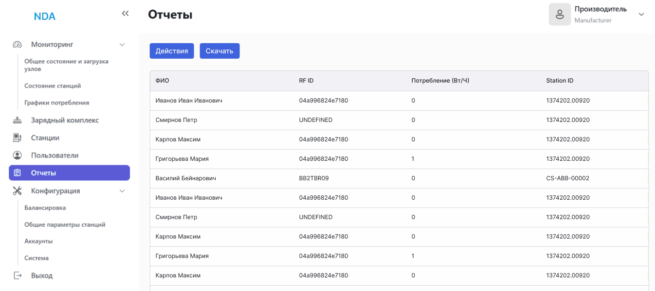Screen dimensions: 655x291
Task: Click the Отчеты clipboard icon
Action: click(x=18, y=173)
